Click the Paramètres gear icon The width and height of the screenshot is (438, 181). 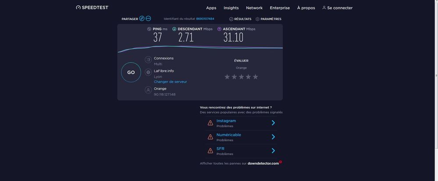point(257,19)
